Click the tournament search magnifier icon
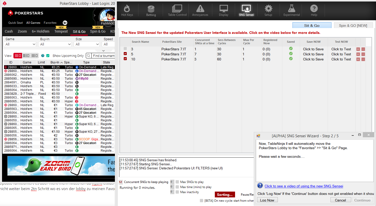The width and height of the screenshot is (376, 206). point(89,56)
